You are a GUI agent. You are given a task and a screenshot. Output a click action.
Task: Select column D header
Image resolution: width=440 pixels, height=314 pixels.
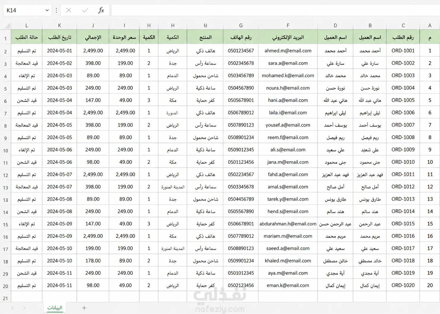(x=335, y=25)
